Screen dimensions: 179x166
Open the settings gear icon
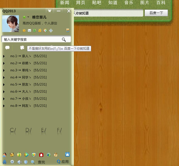pyautogui.click(x=12, y=162)
